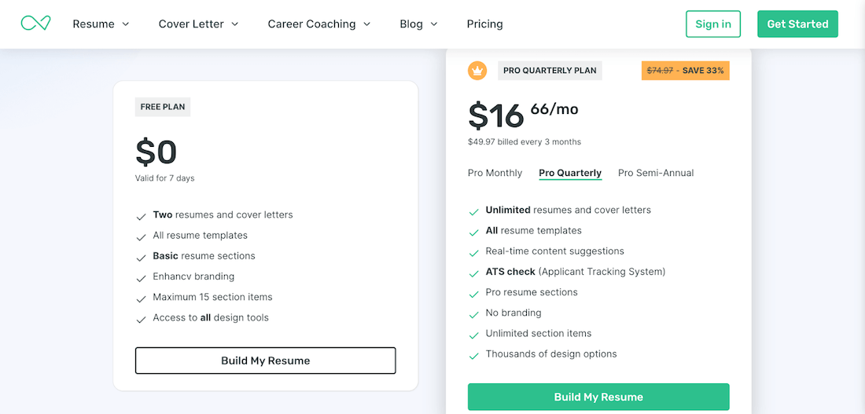Click Build My Resume in the Free plan
865x414 pixels.
[x=265, y=361]
